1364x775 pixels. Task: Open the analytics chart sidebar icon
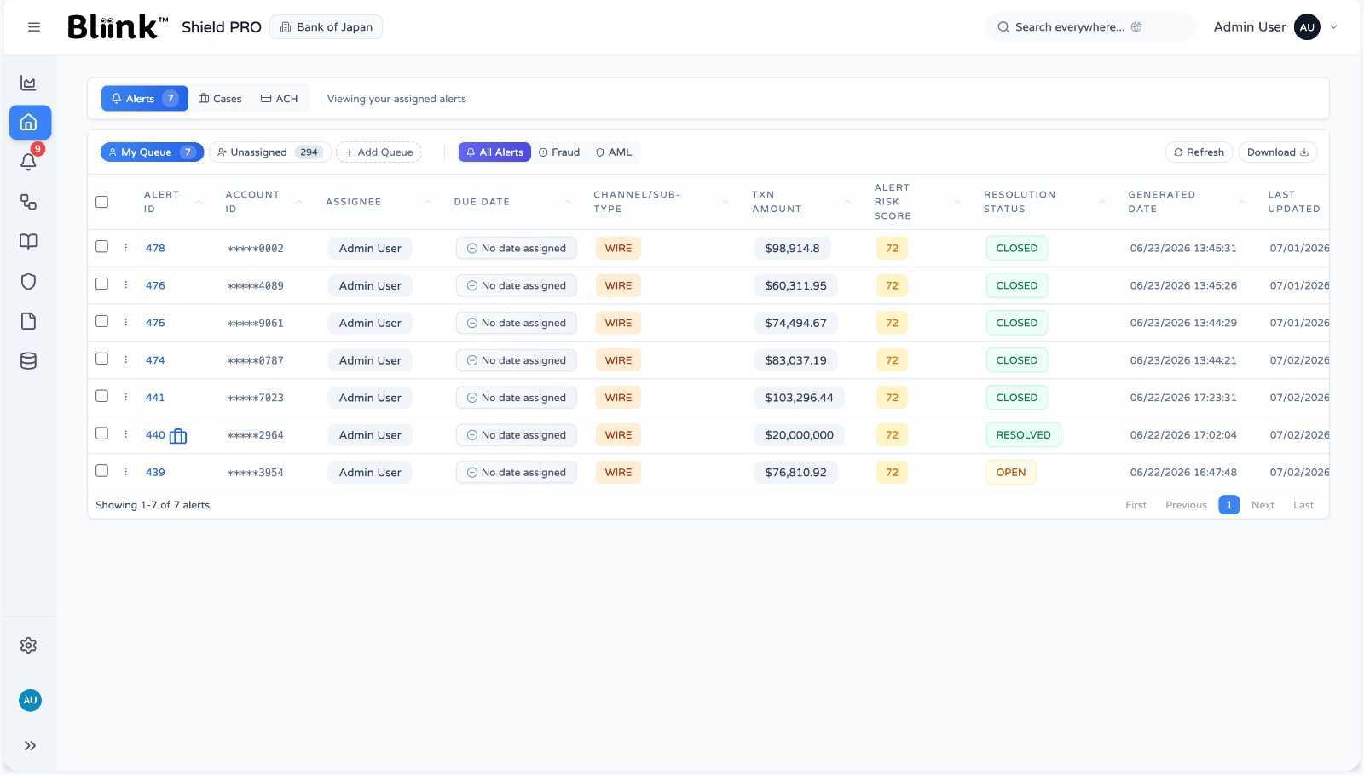[x=28, y=83]
